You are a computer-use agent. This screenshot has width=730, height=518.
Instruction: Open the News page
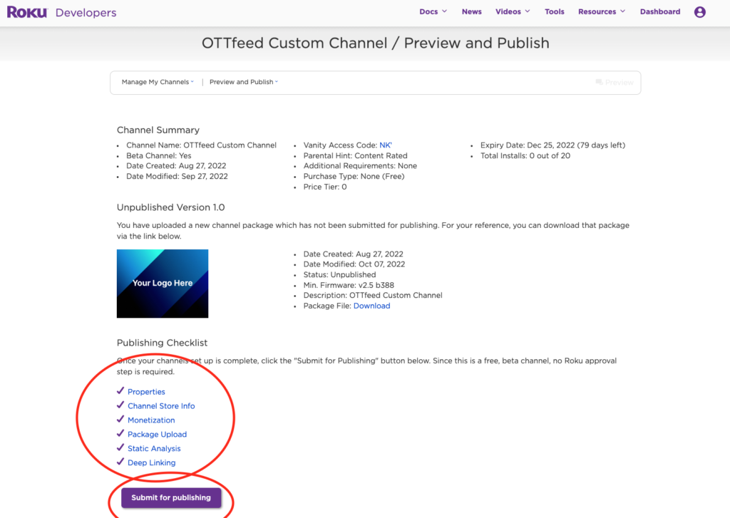tap(472, 11)
